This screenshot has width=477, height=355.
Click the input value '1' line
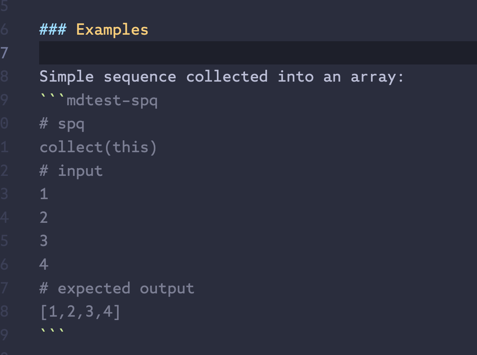44,194
